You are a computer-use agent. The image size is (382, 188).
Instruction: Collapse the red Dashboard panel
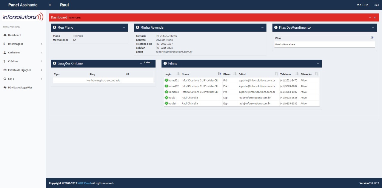(370, 18)
